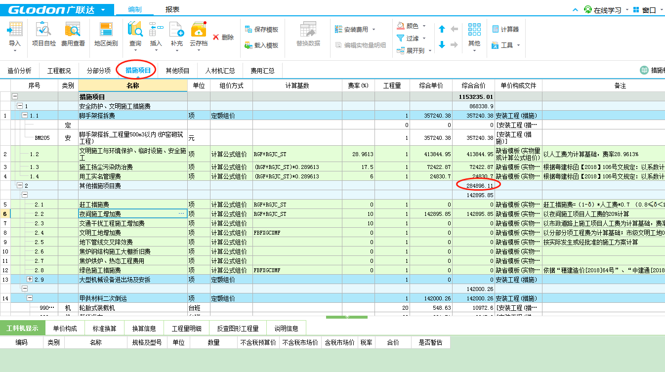Image resolution: width=665 pixels, height=372 pixels.
Task: Open the 人材机汇总 tab
Action: 220,71
